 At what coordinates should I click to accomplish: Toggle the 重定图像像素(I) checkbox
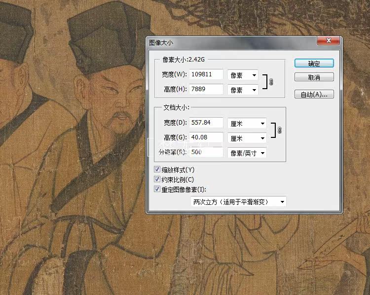[x=157, y=189]
